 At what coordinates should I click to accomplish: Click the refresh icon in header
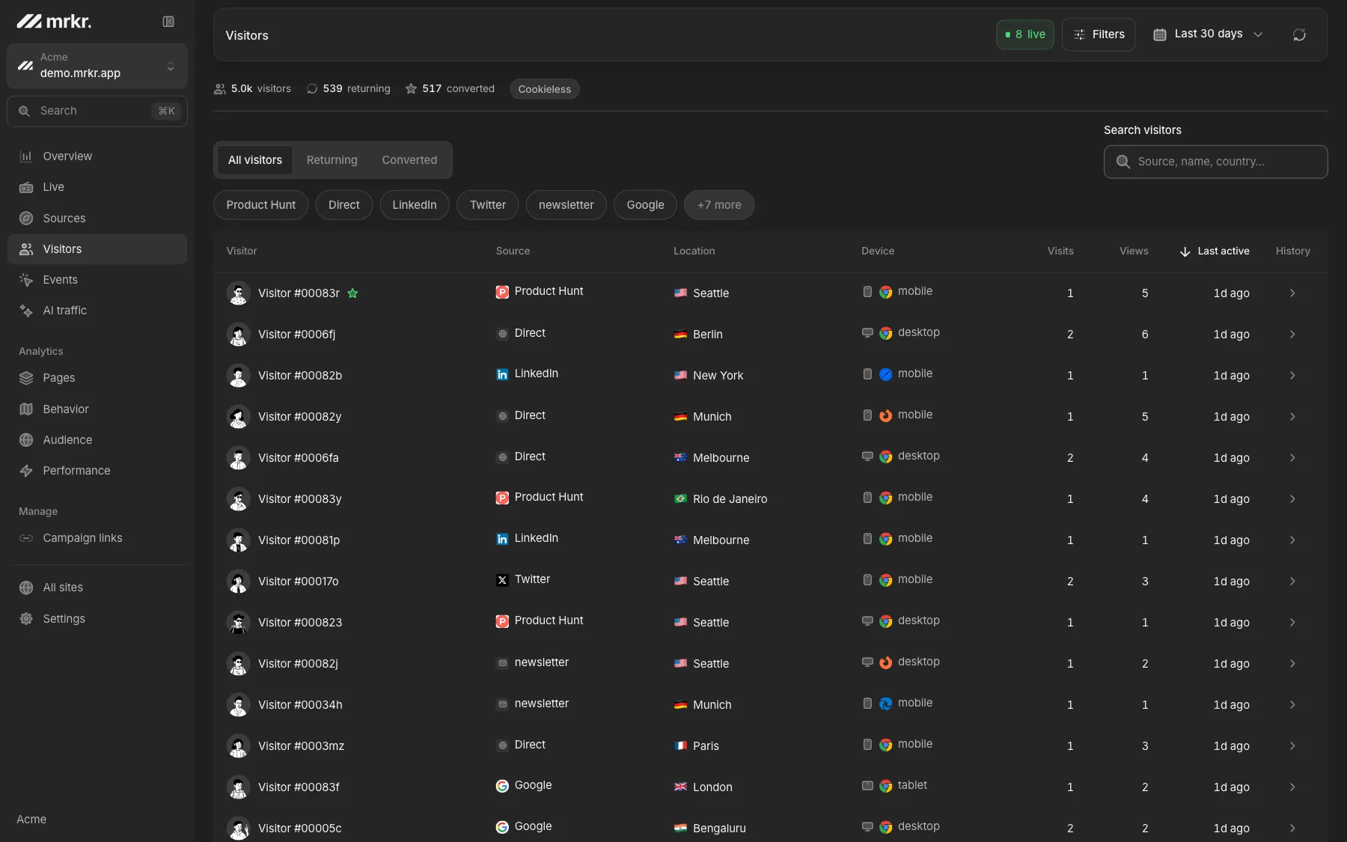[x=1299, y=34]
